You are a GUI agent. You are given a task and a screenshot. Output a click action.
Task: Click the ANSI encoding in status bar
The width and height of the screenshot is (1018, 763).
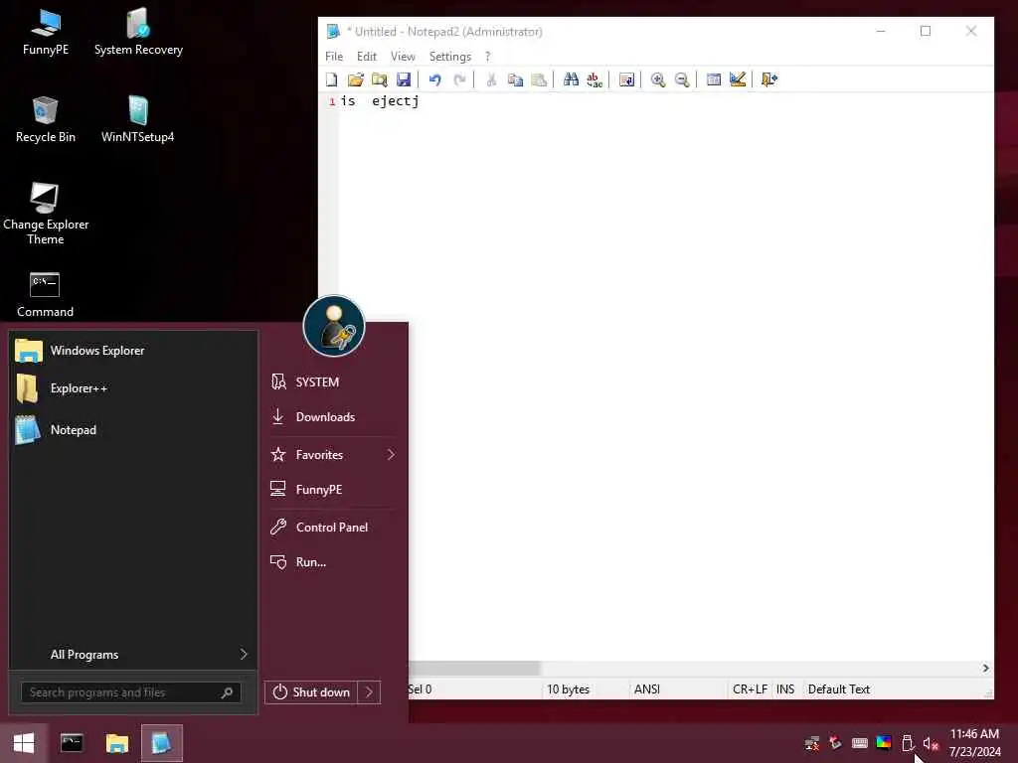click(x=646, y=689)
